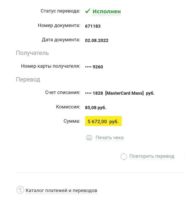Image resolution: width=185 pixels, height=217 pixels.
Task: Click the "Номер документа:" label
Action: tap(59, 26)
